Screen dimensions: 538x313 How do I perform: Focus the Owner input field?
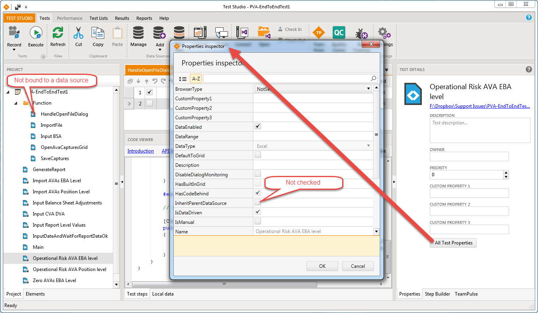tap(469, 156)
